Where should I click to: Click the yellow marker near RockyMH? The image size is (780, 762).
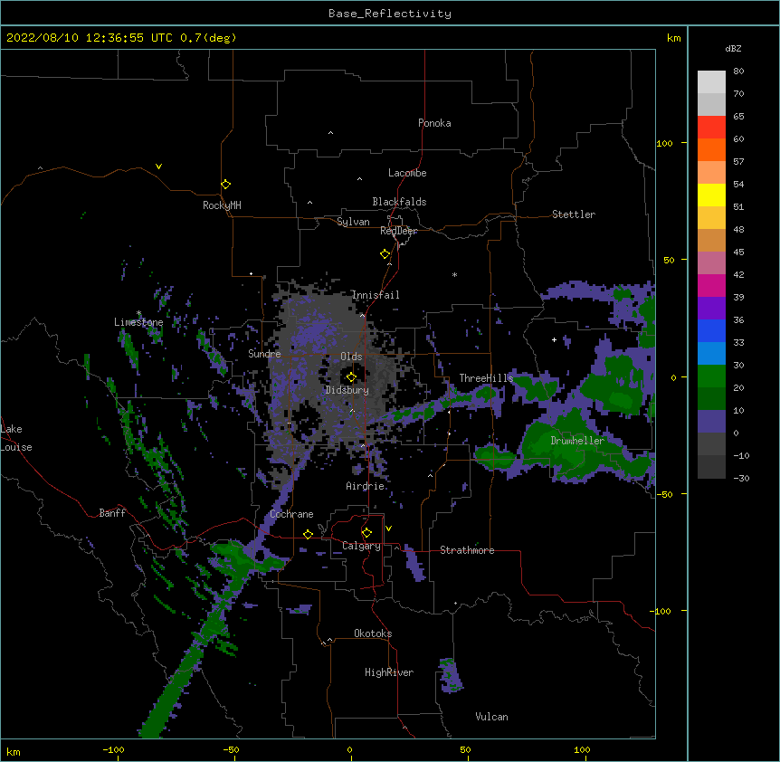[225, 185]
